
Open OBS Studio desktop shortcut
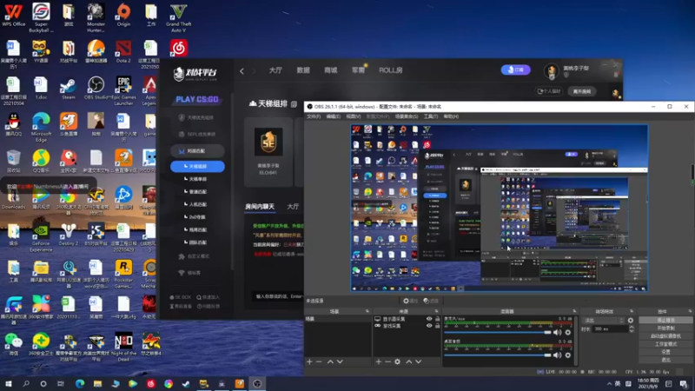pos(96,88)
